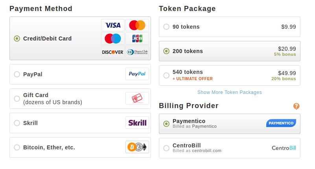Click the CentroBill logo
This screenshot has height=169, width=315.
click(284, 148)
